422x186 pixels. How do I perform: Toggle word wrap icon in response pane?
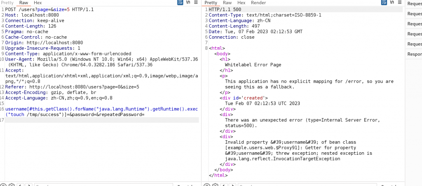(x=384, y=2)
